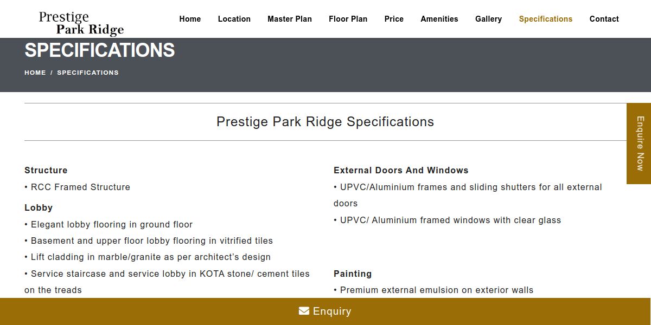The height and width of the screenshot is (325, 651).
Task: Click the Lobby section heading
Action: tap(39, 207)
